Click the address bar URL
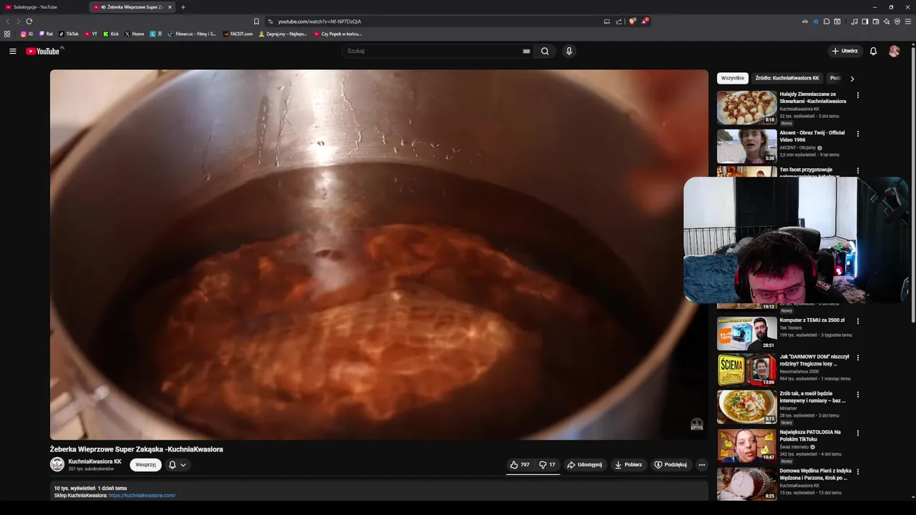916x515 pixels. pyautogui.click(x=319, y=21)
